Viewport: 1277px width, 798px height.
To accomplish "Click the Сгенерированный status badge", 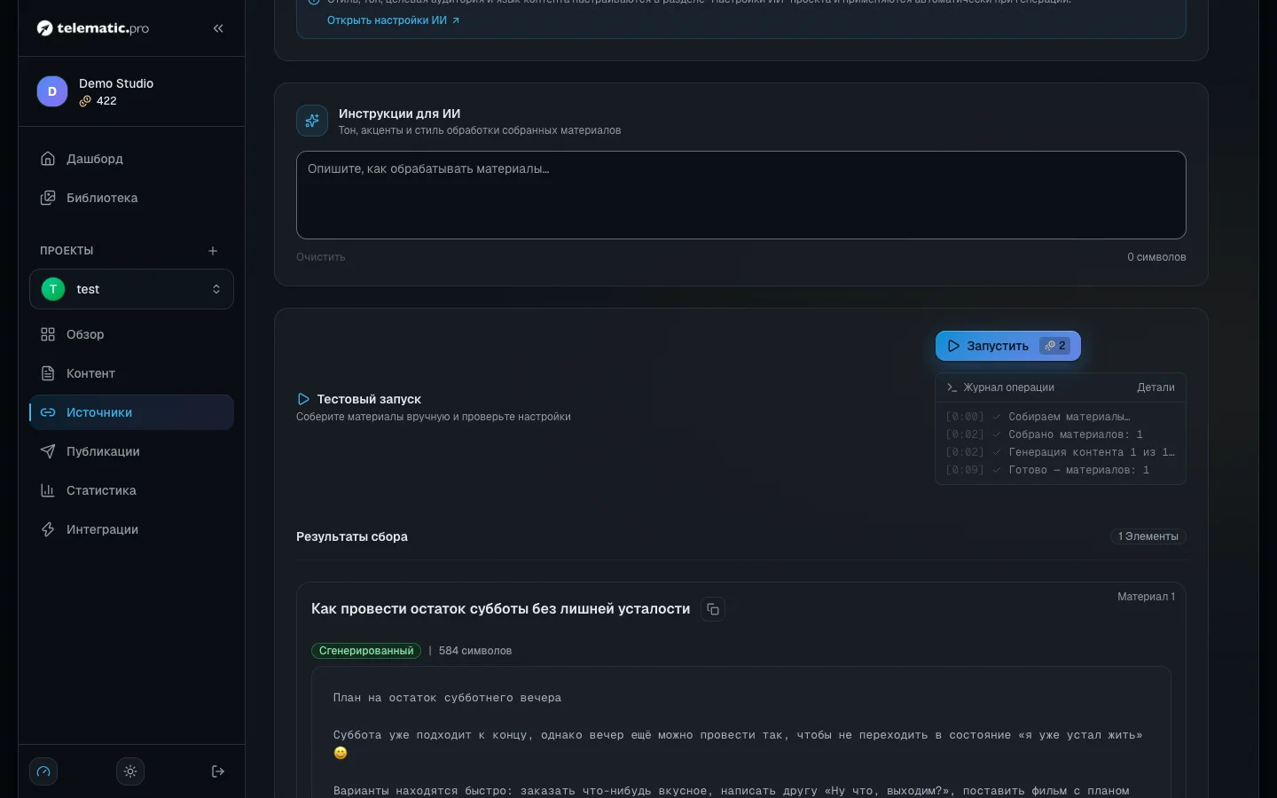I will click(x=366, y=651).
